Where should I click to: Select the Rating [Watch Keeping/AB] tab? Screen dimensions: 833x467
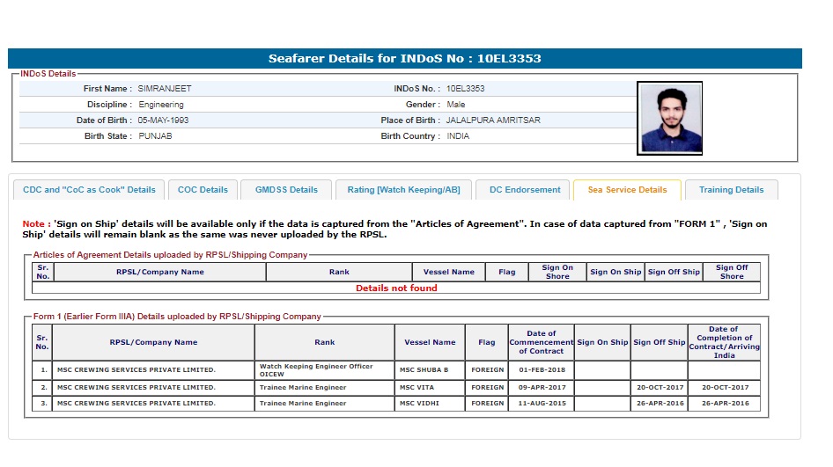403,190
